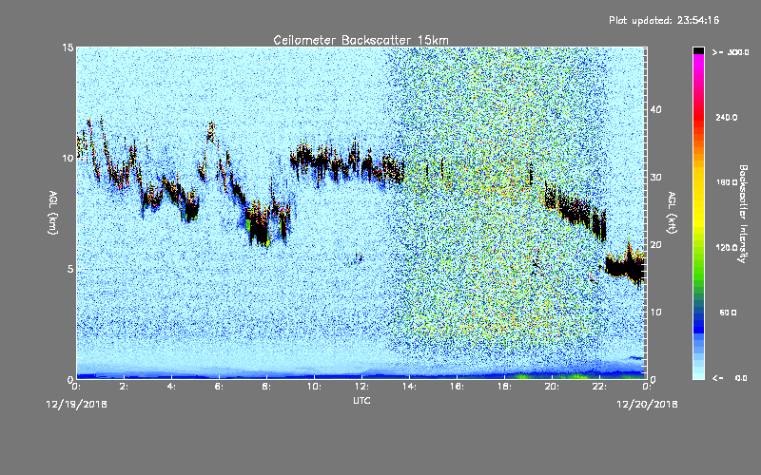Click the '5' tick on the km axis
The height and width of the screenshot is (475, 761).
coord(70,269)
